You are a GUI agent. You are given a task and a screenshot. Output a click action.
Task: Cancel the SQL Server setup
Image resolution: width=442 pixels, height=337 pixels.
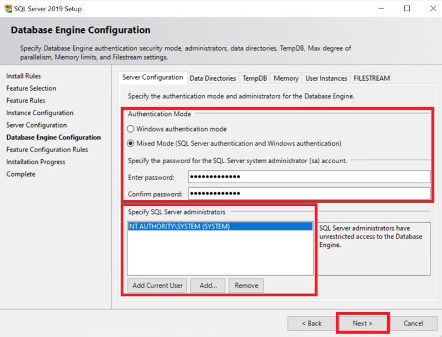(413, 323)
